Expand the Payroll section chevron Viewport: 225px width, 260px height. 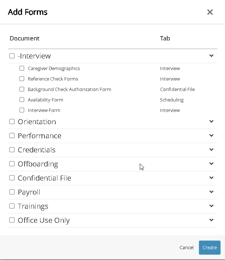(x=212, y=192)
